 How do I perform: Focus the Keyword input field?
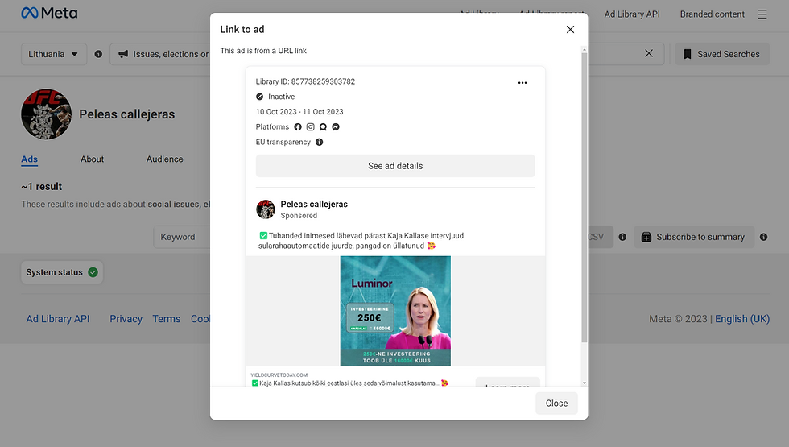click(182, 237)
